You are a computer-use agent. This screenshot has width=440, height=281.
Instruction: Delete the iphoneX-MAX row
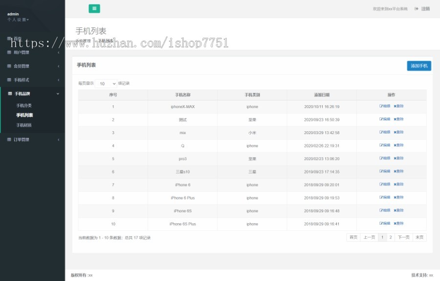(x=398, y=106)
